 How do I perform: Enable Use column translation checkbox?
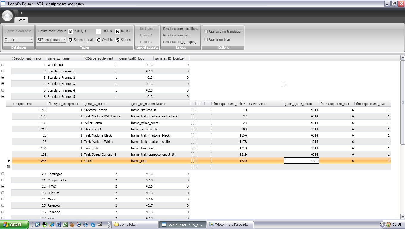pyautogui.click(x=205, y=31)
